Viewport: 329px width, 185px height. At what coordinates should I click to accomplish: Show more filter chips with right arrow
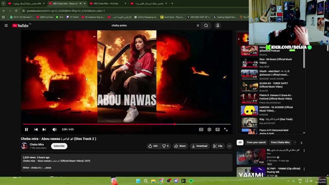(301, 143)
